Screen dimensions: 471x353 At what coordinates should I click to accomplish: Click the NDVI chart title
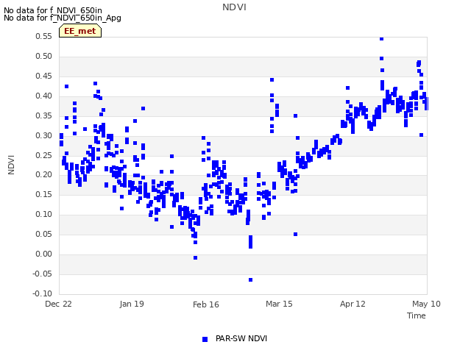point(234,7)
